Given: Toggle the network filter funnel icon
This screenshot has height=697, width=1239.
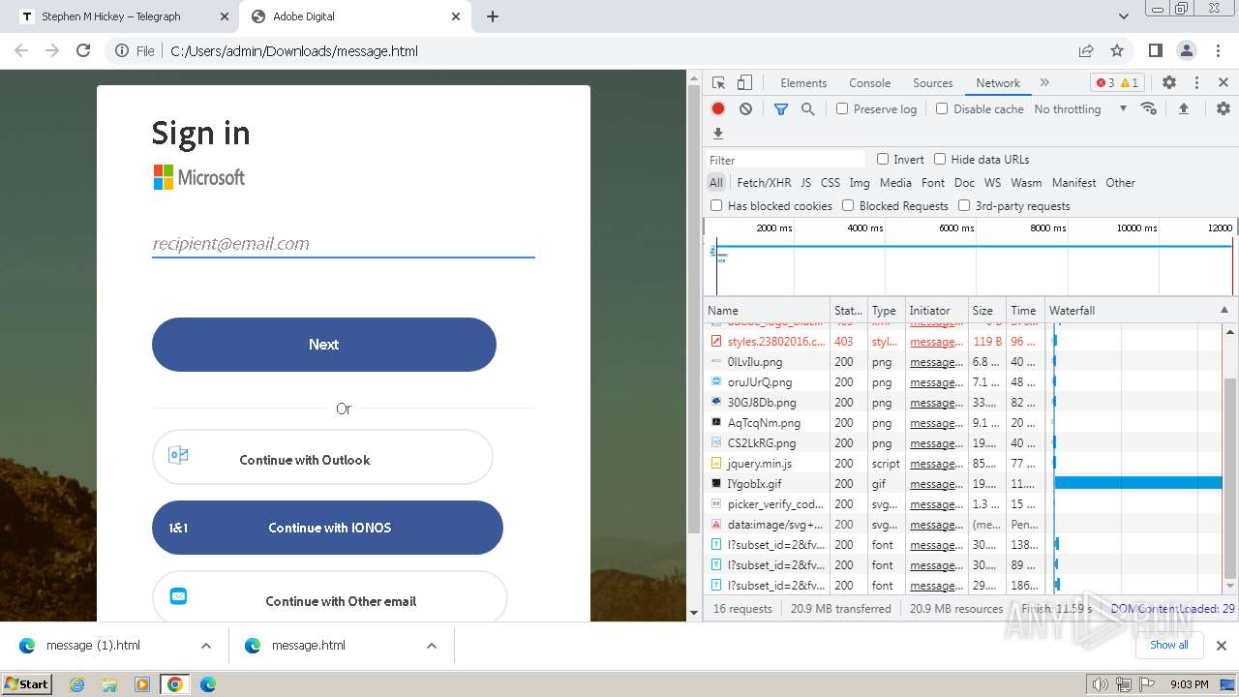Looking at the screenshot, I should [x=781, y=109].
